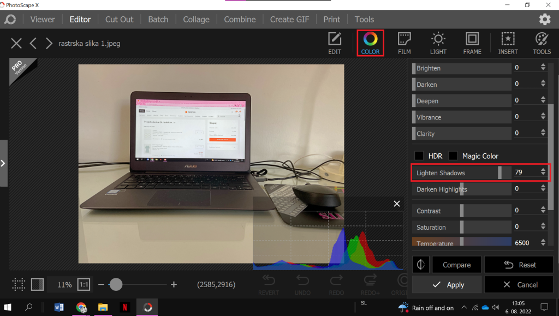The height and width of the screenshot is (316, 559).
Task: Go to the previous image arrow
Action: coord(33,44)
